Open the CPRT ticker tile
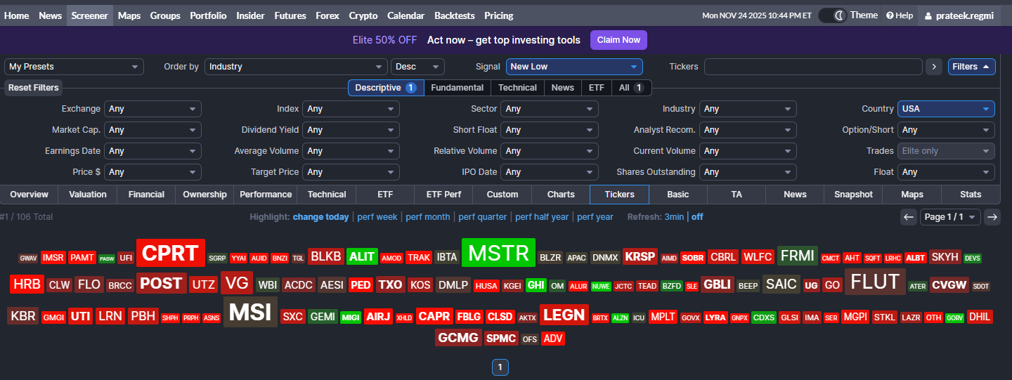The width and height of the screenshot is (1012, 380). pos(171,253)
